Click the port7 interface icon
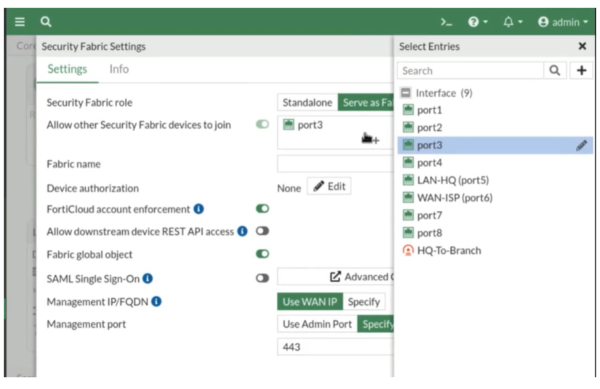Viewport: 600px width, 389px height. pyautogui.click(x=408, y=215)
